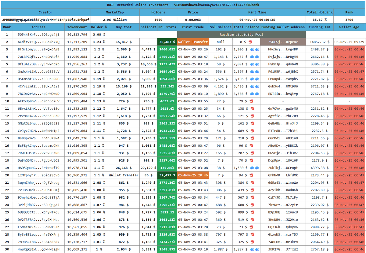Click address HAD5QoaoG...ErtwcdfT9

[x=39, y=168]
